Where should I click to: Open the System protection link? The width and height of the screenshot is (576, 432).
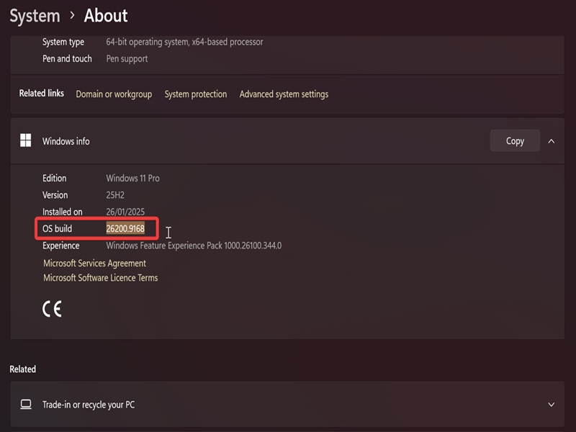195,94
